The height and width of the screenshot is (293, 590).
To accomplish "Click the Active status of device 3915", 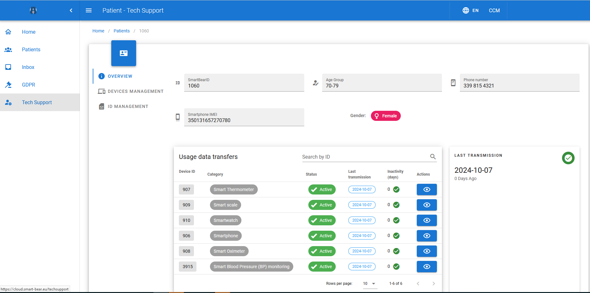I will click(322, 267).
